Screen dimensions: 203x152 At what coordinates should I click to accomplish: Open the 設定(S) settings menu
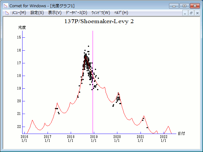(x=37, y=13)
